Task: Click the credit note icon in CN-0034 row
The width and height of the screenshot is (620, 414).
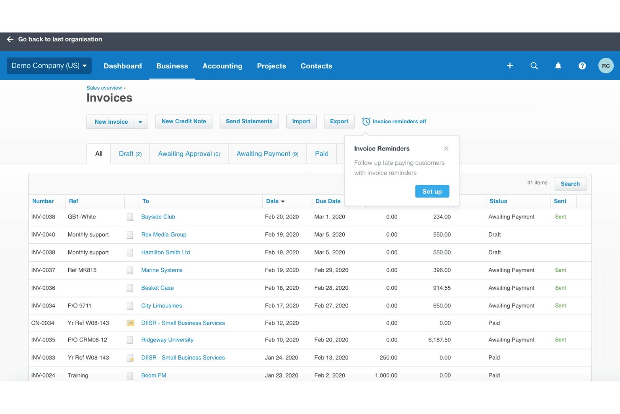Action: [130, 323]
